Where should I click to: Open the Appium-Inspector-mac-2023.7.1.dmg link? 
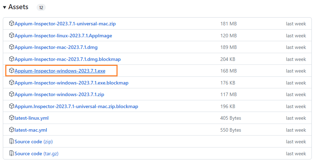click(56, 48)
